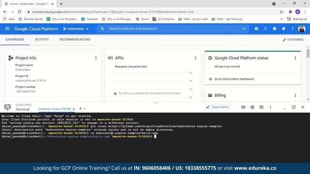Select the Home – Kubernetes browser tab

(x=29, y=4)
